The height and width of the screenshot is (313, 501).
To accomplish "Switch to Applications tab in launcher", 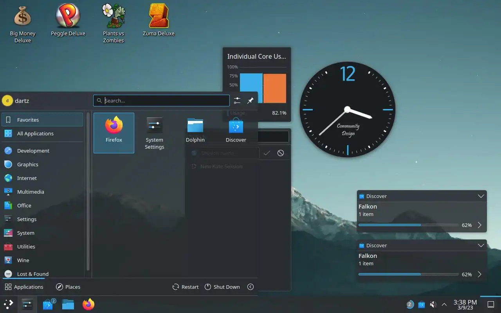I will click(x=24, y=287).
